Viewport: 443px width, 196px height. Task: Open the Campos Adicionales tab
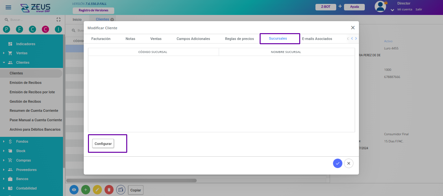tap(193, 39)
